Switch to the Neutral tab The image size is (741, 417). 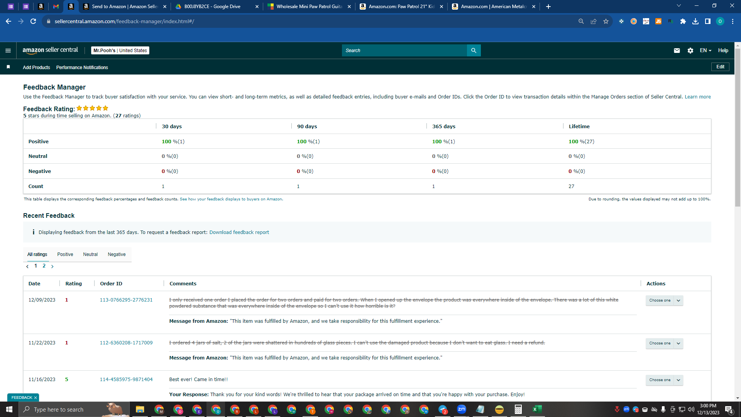[x=90, y=254]
